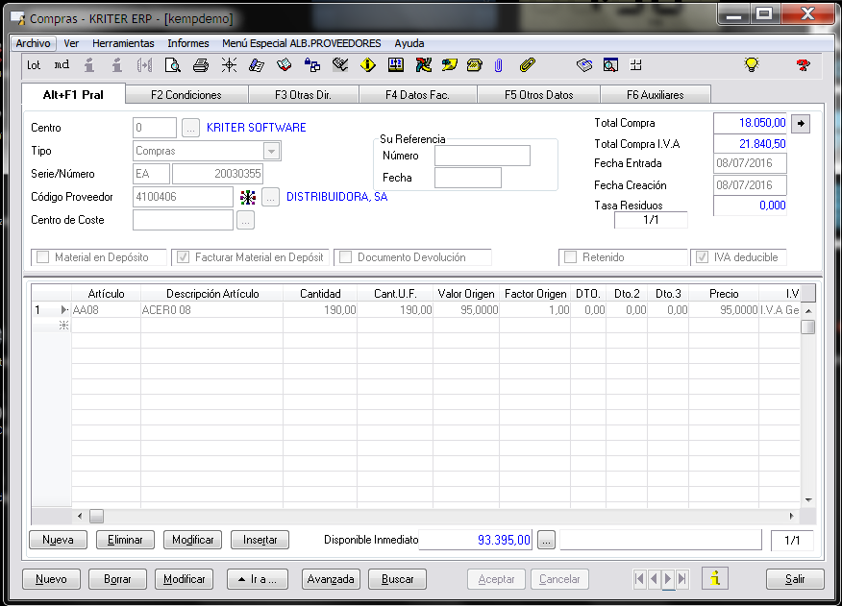Viewport: 842px width, 606px height.
Task: Click the disk with blue arrow icon
Action: (x=584, y=65)
